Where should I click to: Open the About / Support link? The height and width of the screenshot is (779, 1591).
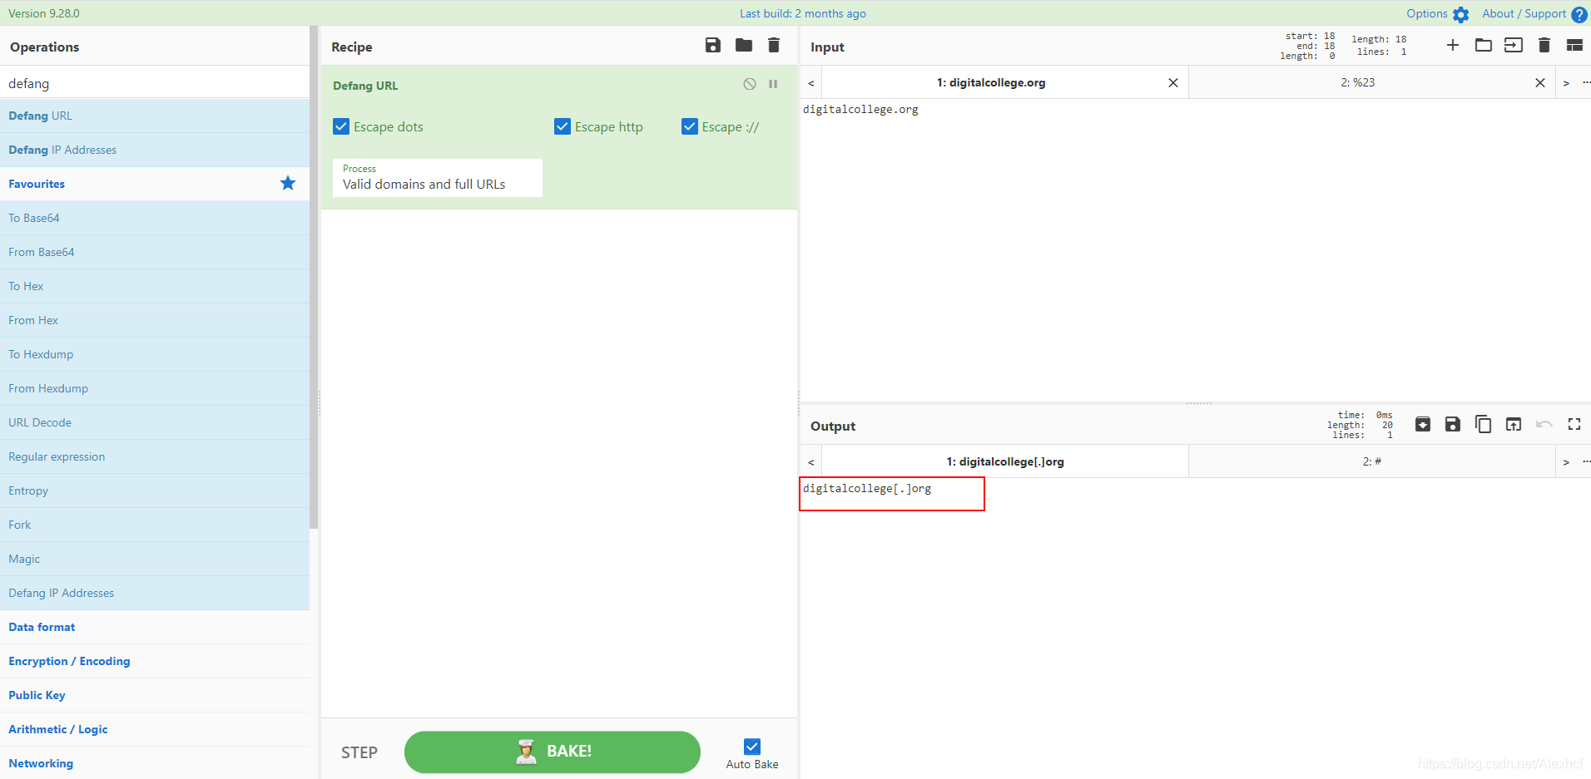[x=1524, y=13]
